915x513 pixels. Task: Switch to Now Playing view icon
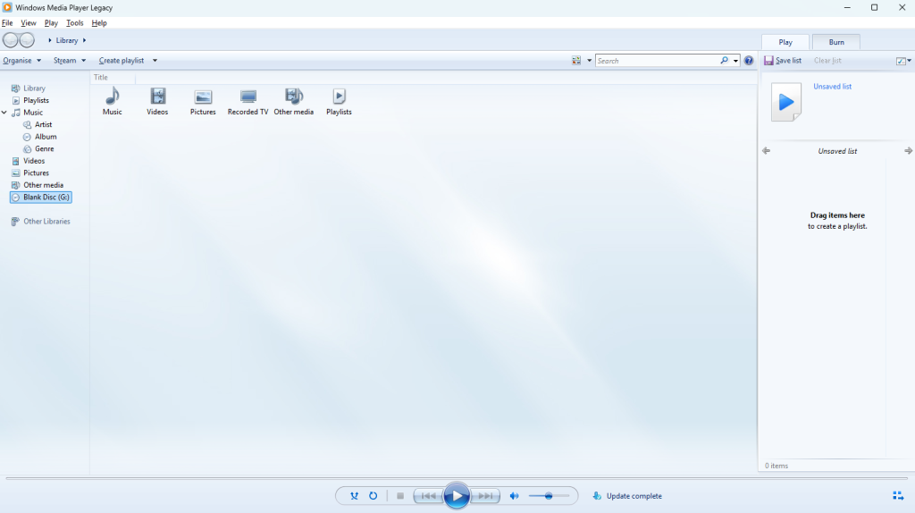point(898,496)
